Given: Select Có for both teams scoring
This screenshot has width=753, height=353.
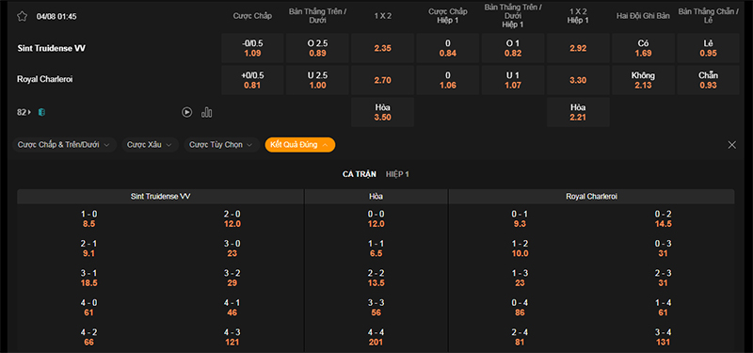Looking at the screenshot, I should click(x=644, y=48).
